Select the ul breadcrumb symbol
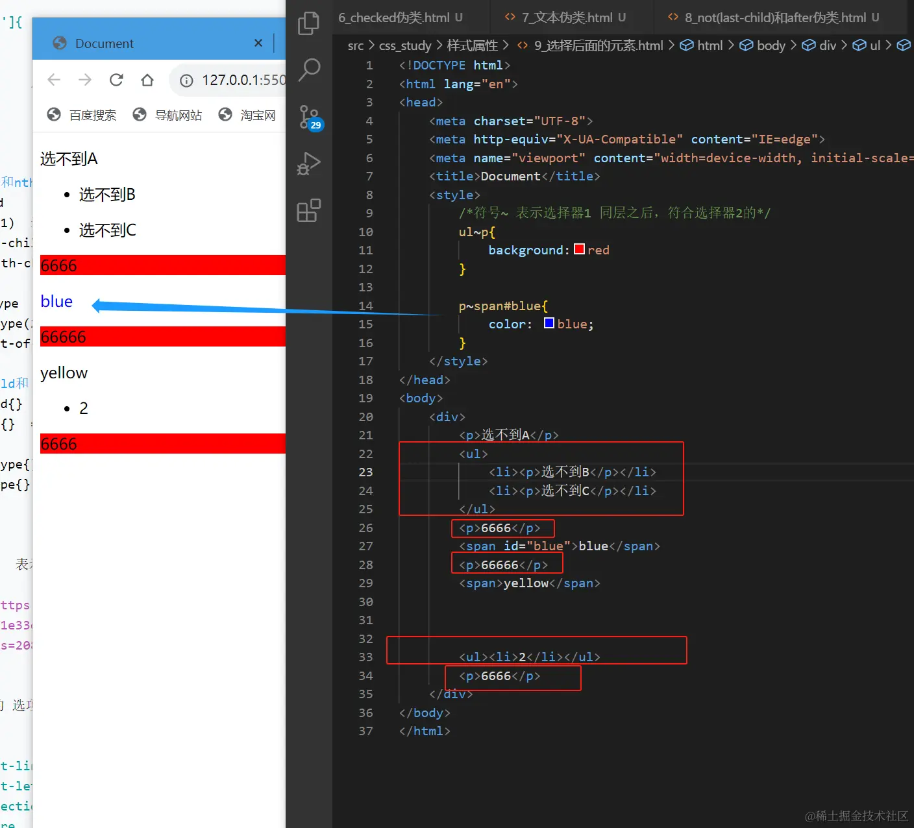Screen dimensions: 914x828 tap(867, 45)
